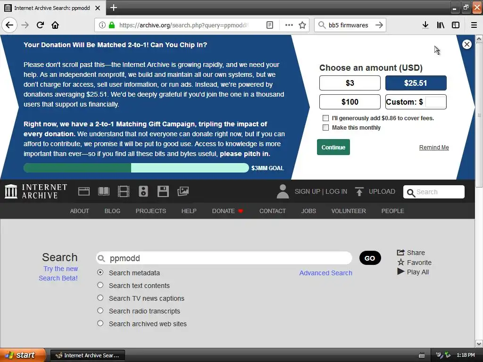Toggle reader view icon in address bar
483x362 pixels.
pos(269,25)
